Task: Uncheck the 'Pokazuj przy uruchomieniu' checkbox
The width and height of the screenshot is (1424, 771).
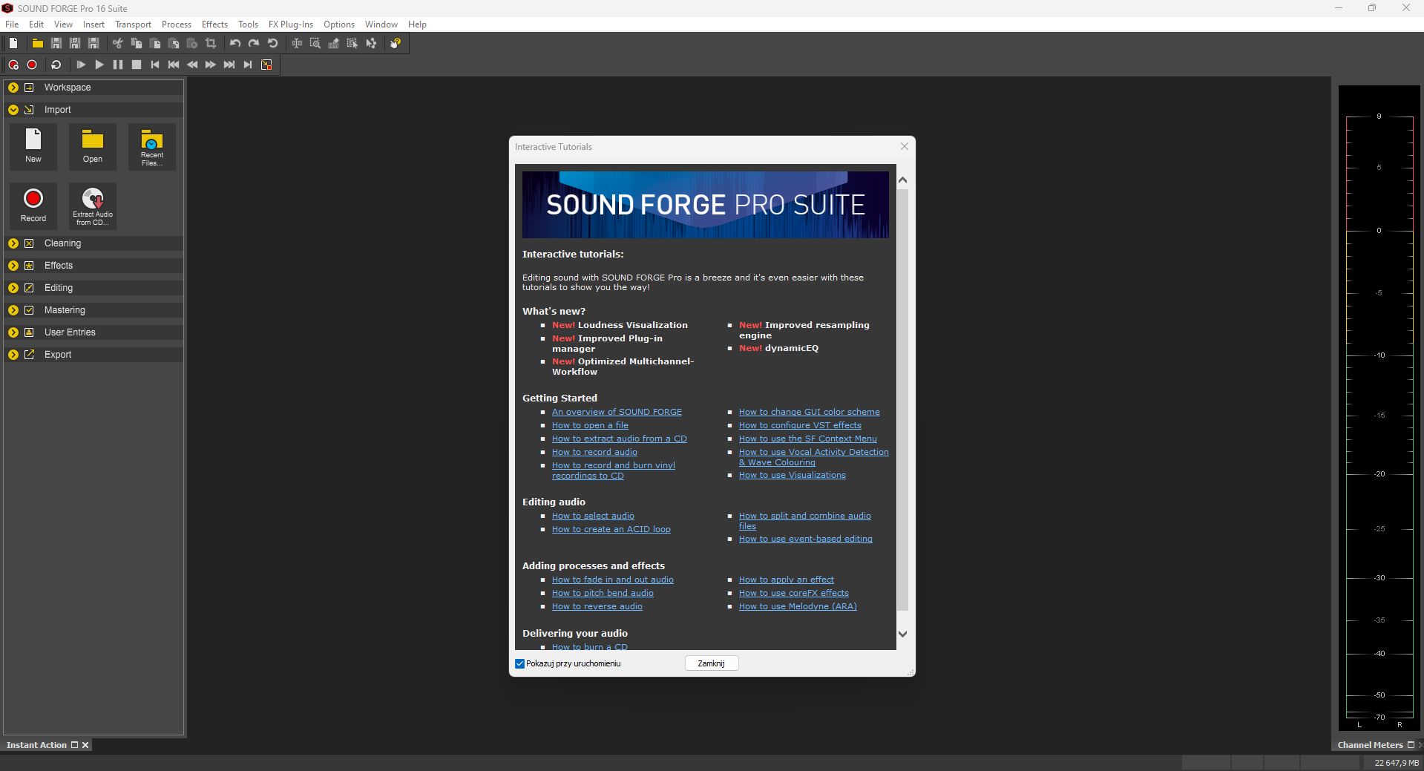Action: [519, 663]
